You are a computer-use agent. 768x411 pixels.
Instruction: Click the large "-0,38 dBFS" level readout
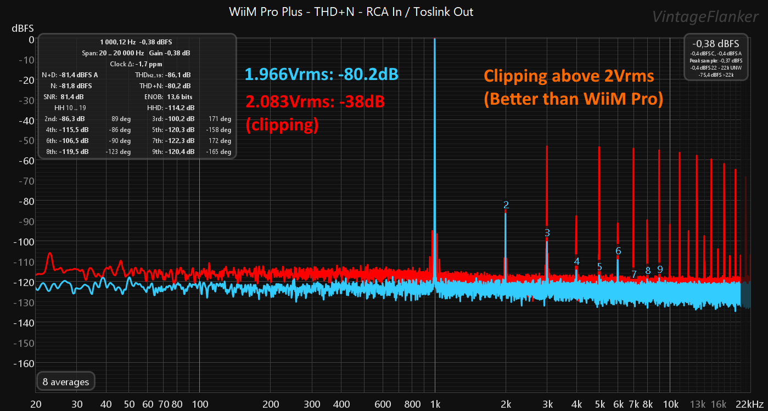[716, 43]
